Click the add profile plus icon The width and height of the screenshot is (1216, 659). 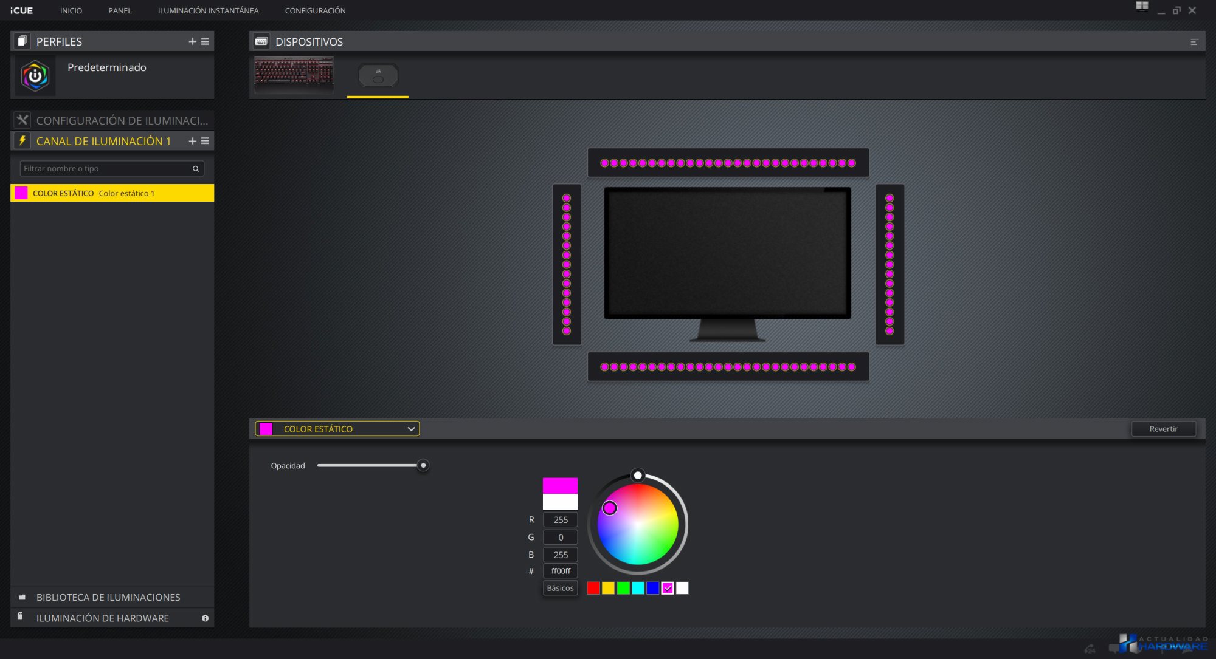(192, 41)
